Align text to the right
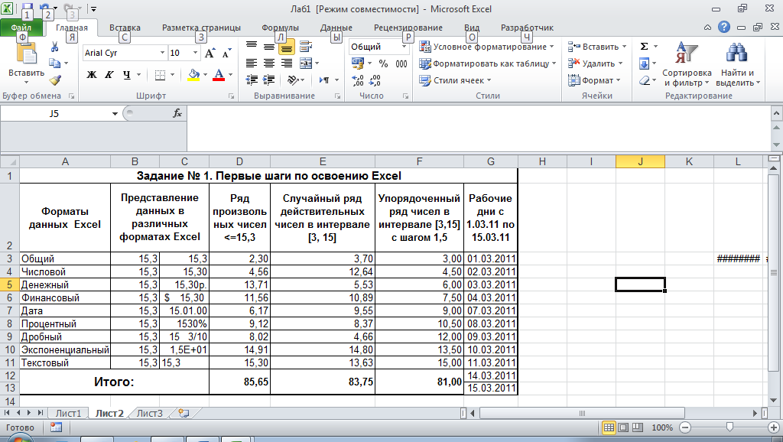 pos(287,63)
